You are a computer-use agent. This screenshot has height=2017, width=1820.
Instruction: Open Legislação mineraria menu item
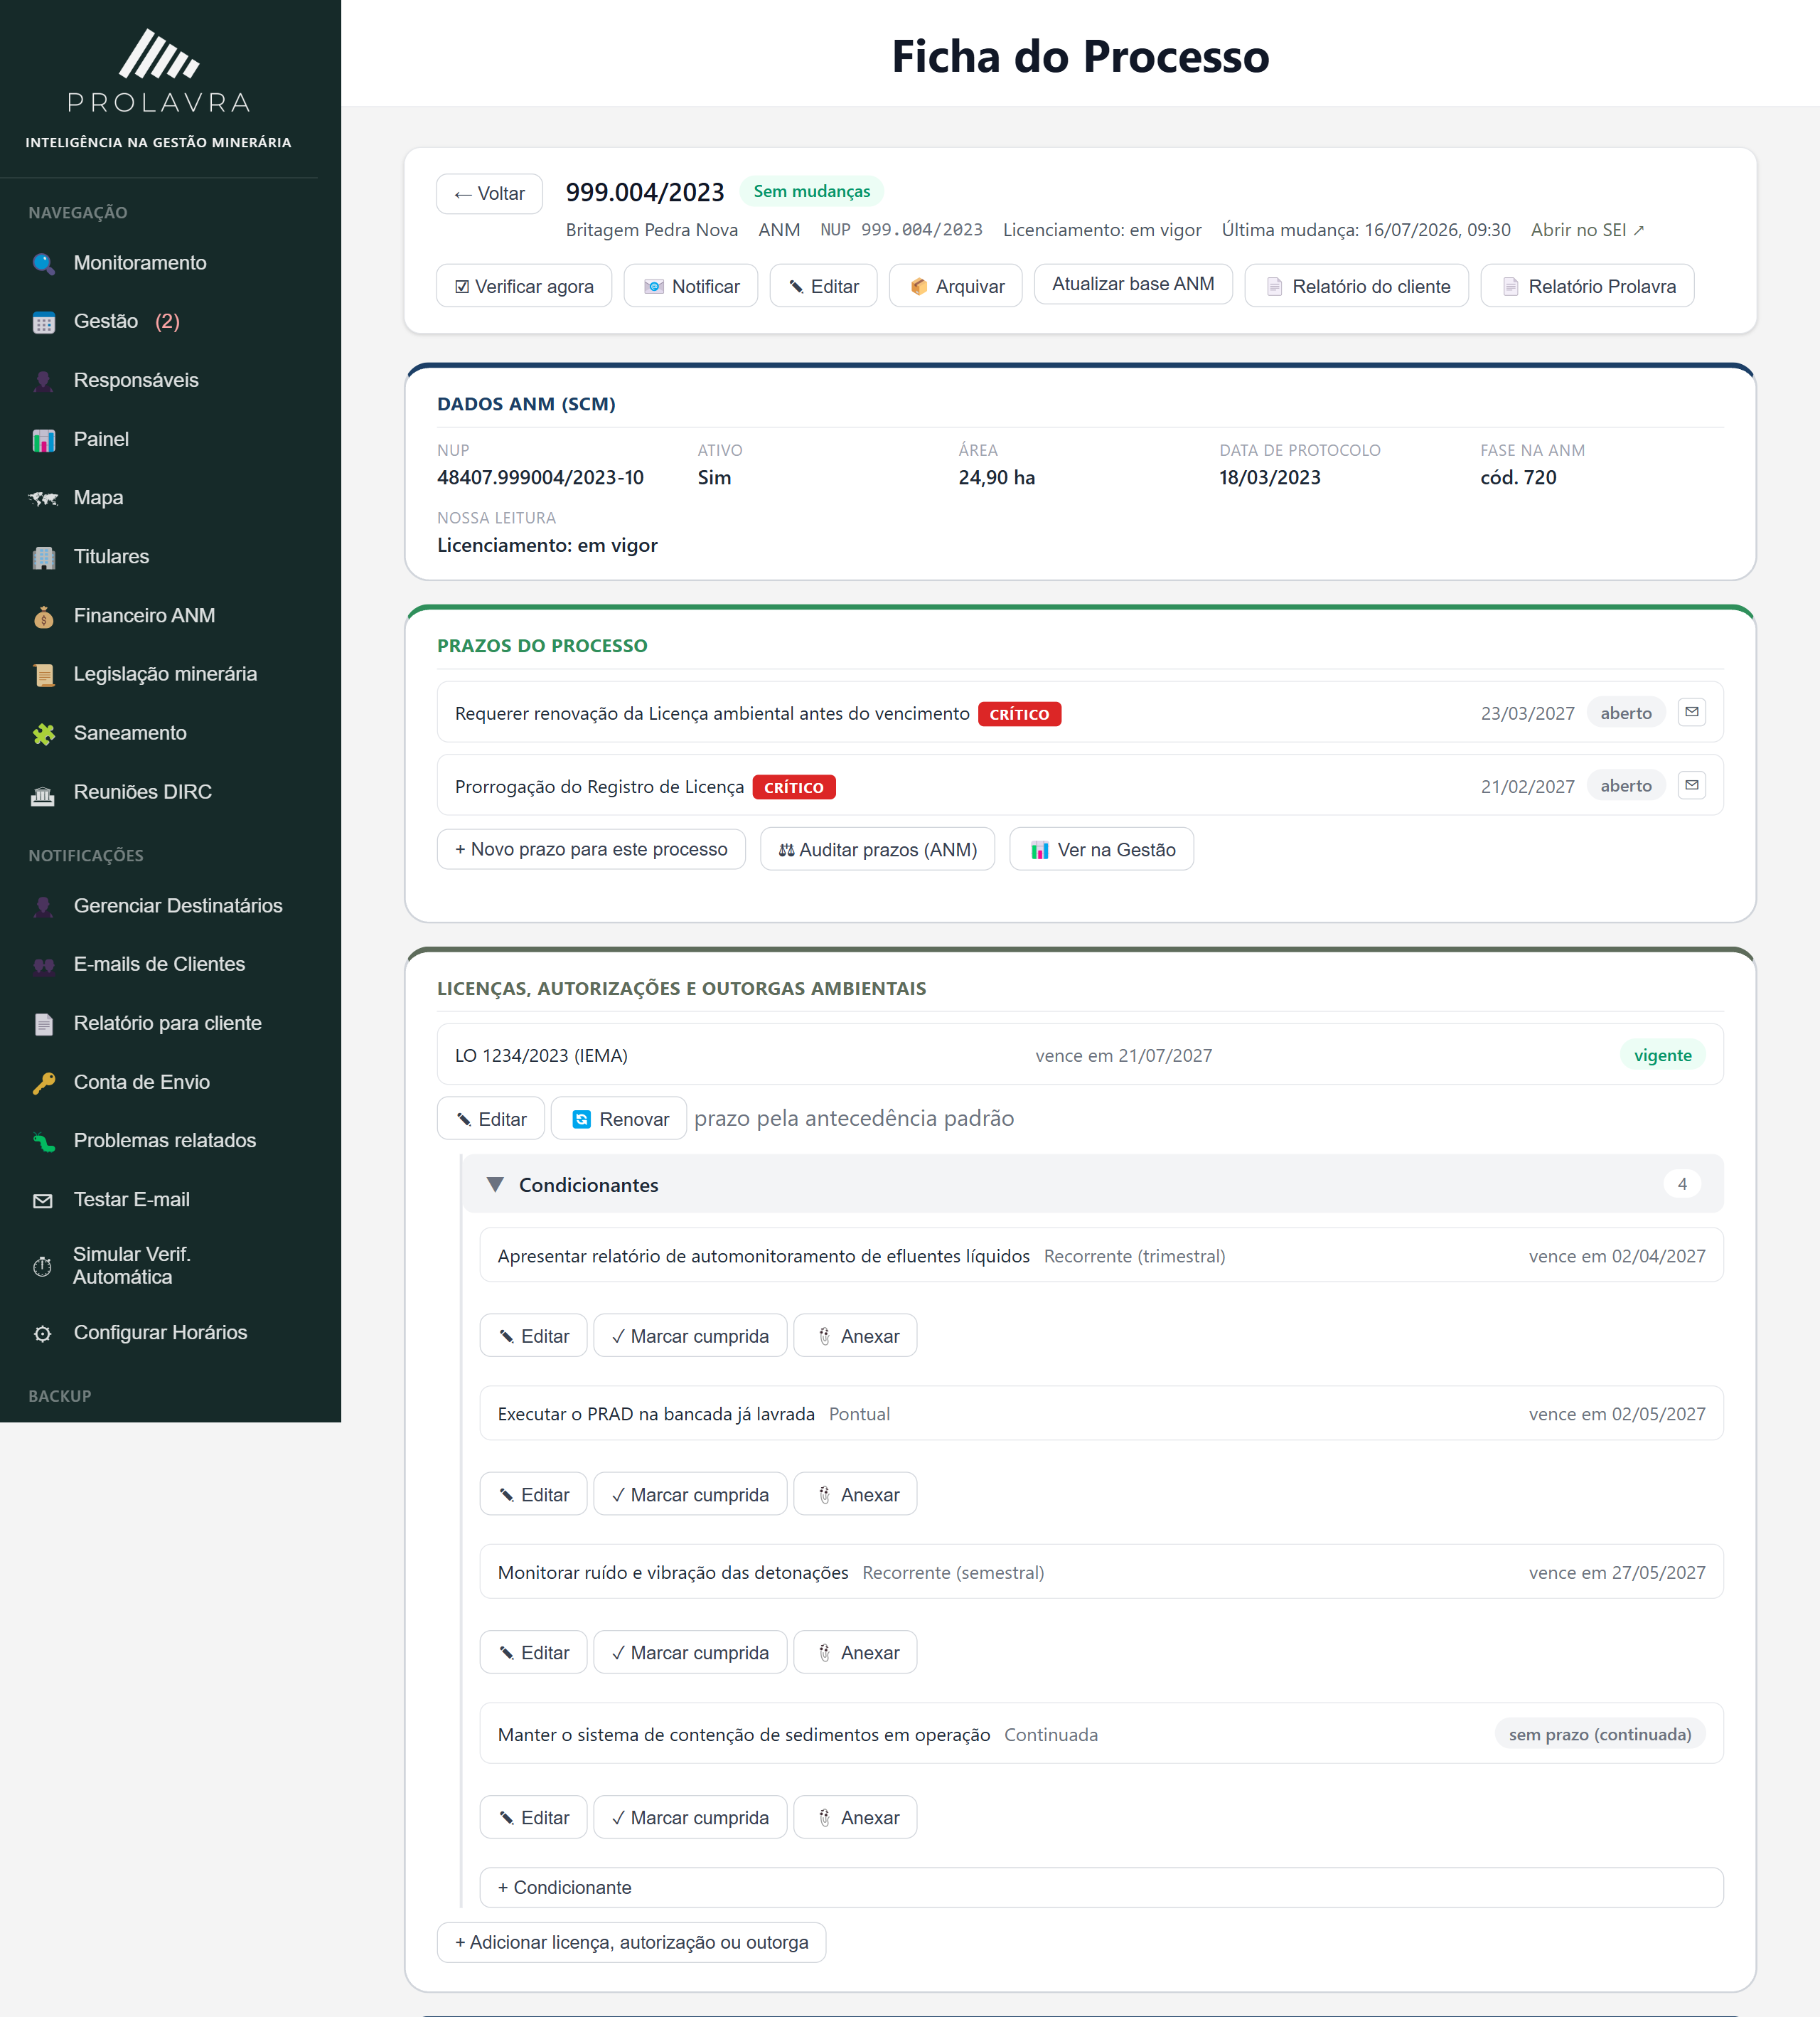(x=165, y=676)
